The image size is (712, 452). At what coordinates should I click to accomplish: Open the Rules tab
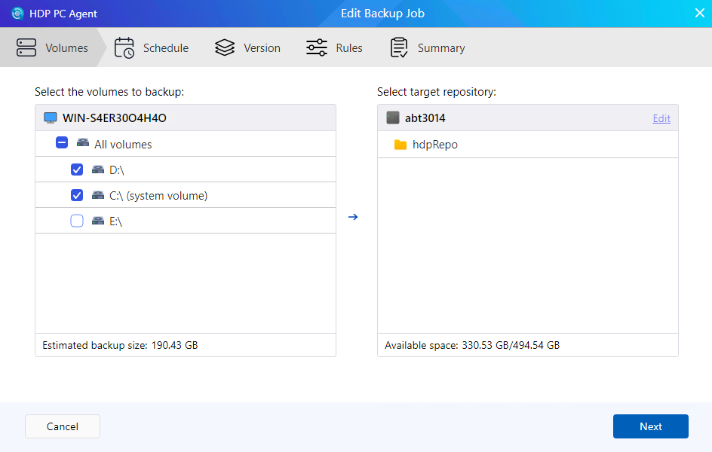pos(348,48)
